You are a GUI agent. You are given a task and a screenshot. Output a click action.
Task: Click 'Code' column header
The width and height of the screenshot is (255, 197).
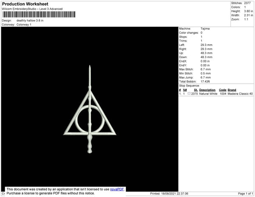click(x=223, y=90)
